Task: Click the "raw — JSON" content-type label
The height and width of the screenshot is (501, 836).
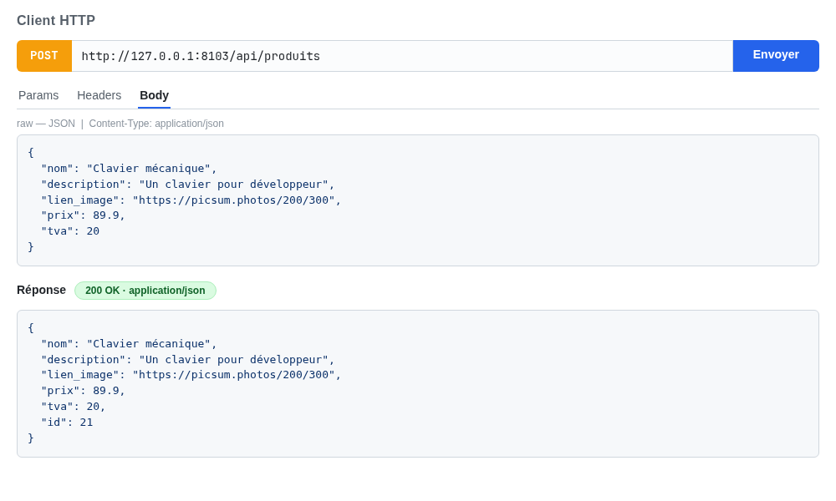Action: pos(120,124)
